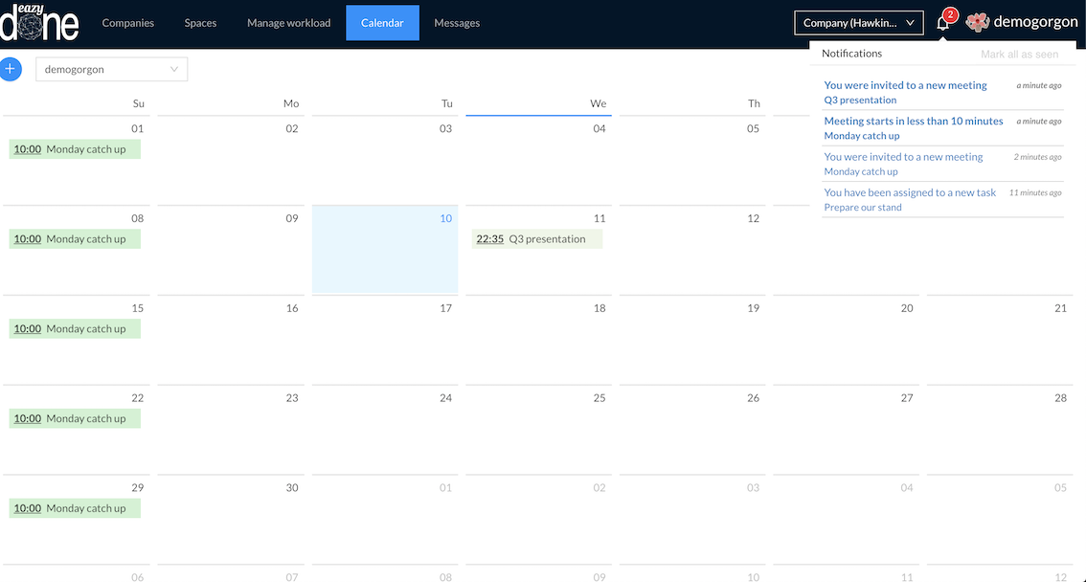The height and width of the screenshot is (582, 1086).
Task: Open Monday catch up event on the 29th
Action: (x=75, y=508)
